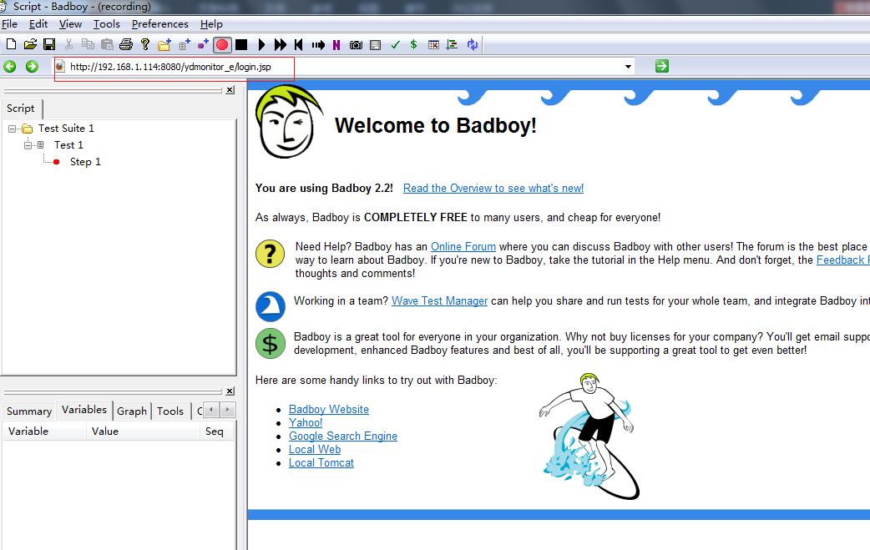The height and width of the screenshot is (550, 870).
Task: Switch to the Summary tab
Action: click(x=29, y=411)
